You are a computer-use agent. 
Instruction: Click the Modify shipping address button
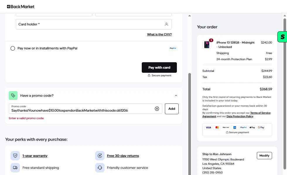[x=264, y=156]
